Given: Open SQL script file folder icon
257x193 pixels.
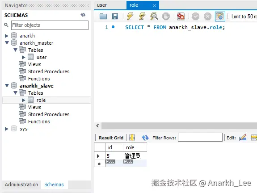Looking at the screenshot, I should tap(103, 17).
